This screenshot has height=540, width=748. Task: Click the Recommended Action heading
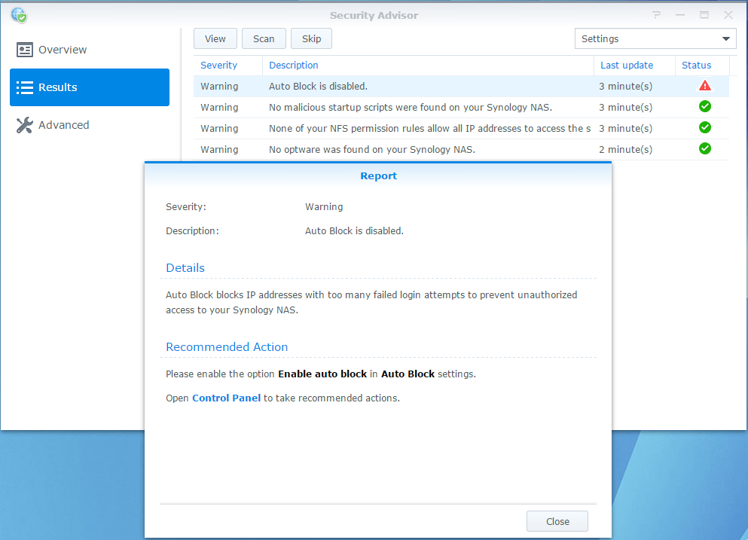[x=227, y=346]
